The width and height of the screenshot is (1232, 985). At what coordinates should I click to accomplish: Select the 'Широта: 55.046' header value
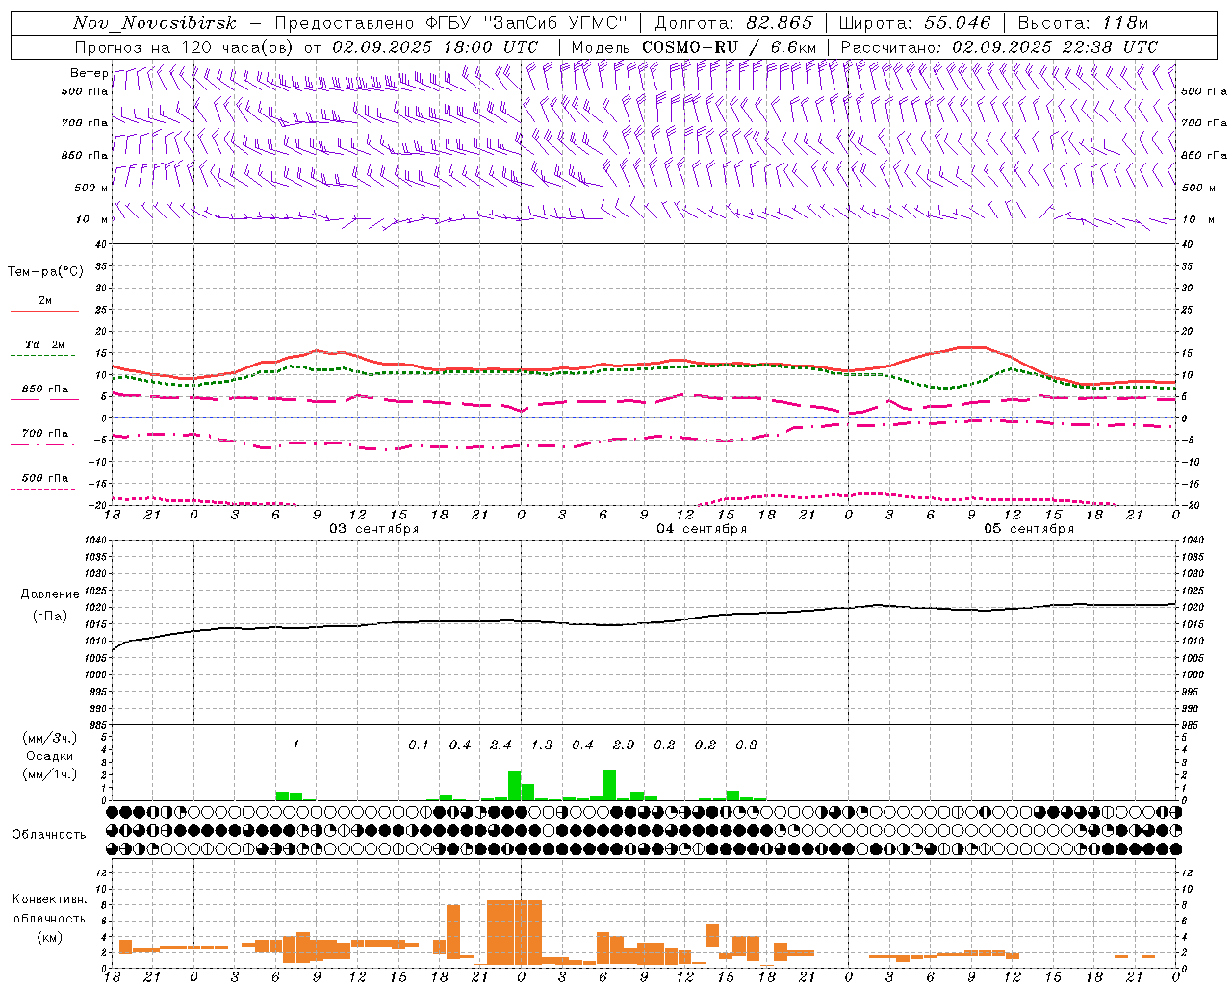[914, 23]
